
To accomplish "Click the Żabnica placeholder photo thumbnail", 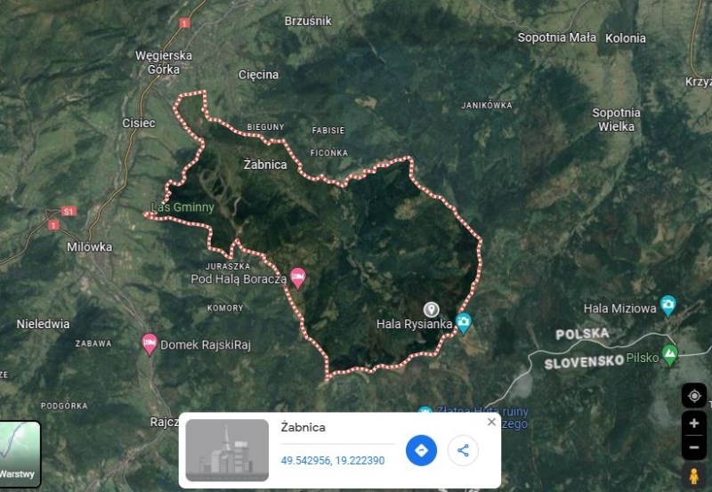I will point(227,450).
